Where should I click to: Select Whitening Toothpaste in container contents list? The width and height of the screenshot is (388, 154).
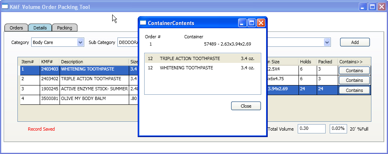(x=203, y=68)
